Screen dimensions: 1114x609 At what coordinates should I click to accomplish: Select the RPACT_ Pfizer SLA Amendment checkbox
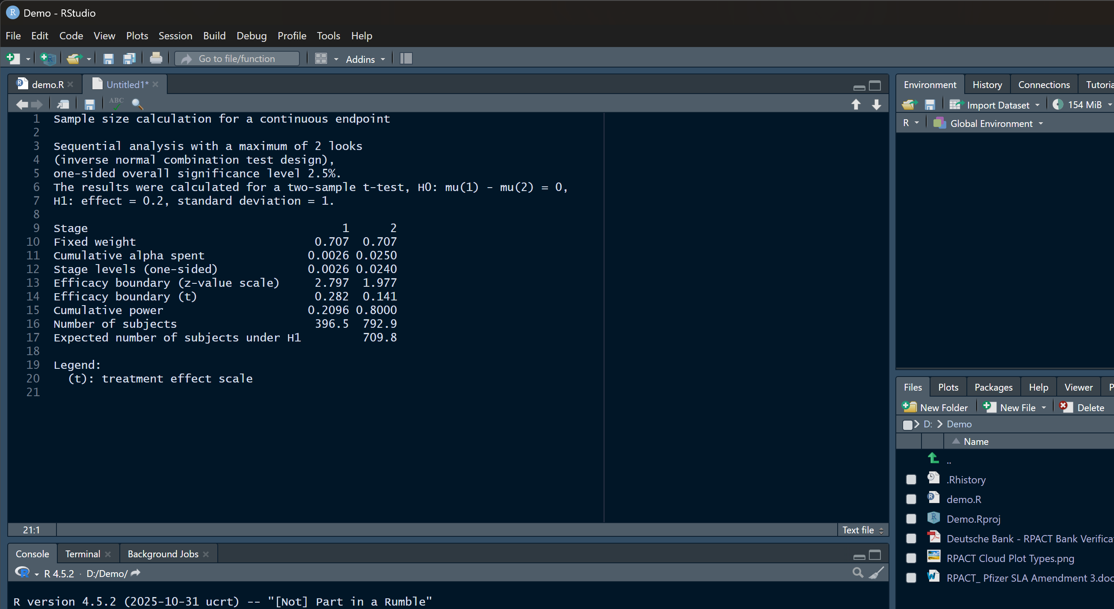911,578
